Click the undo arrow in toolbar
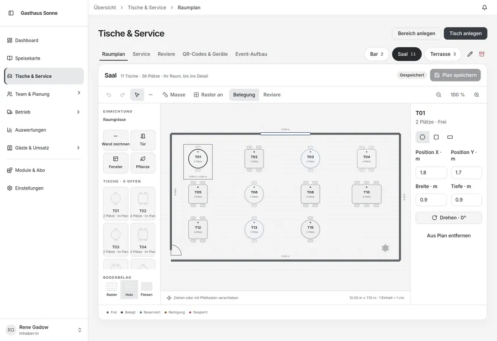The image size is (497, 341). 109,95
